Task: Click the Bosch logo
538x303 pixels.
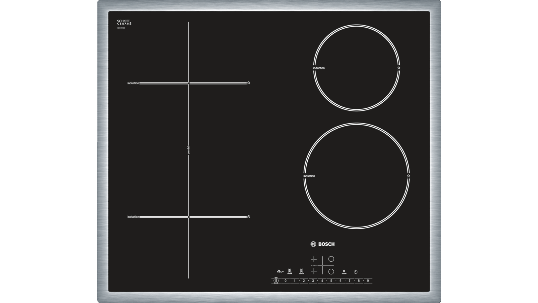Action: [x=322, y=244]
